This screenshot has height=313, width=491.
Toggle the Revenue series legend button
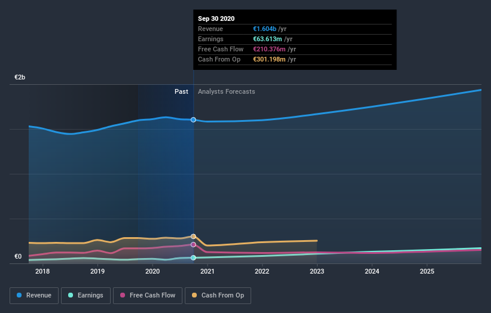click(x=34, y=296)
